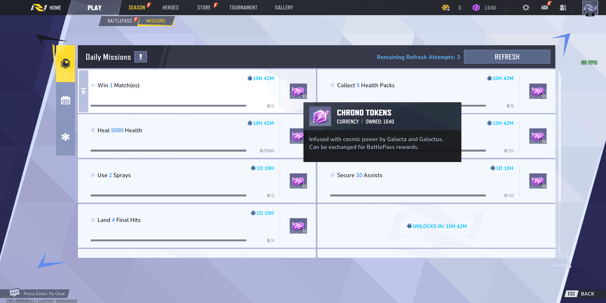Click reward icon for Collect 5 Health Packs
Viewport: 606px width, 303px height.
(538, 91)
